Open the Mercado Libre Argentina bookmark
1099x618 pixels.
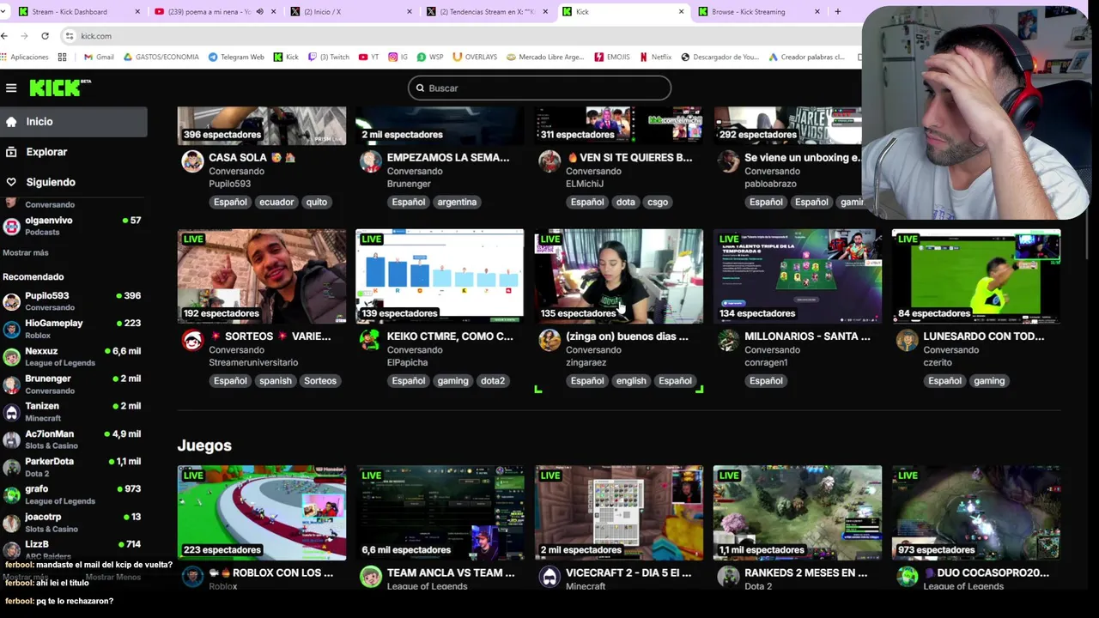click(x=544, y=57)
